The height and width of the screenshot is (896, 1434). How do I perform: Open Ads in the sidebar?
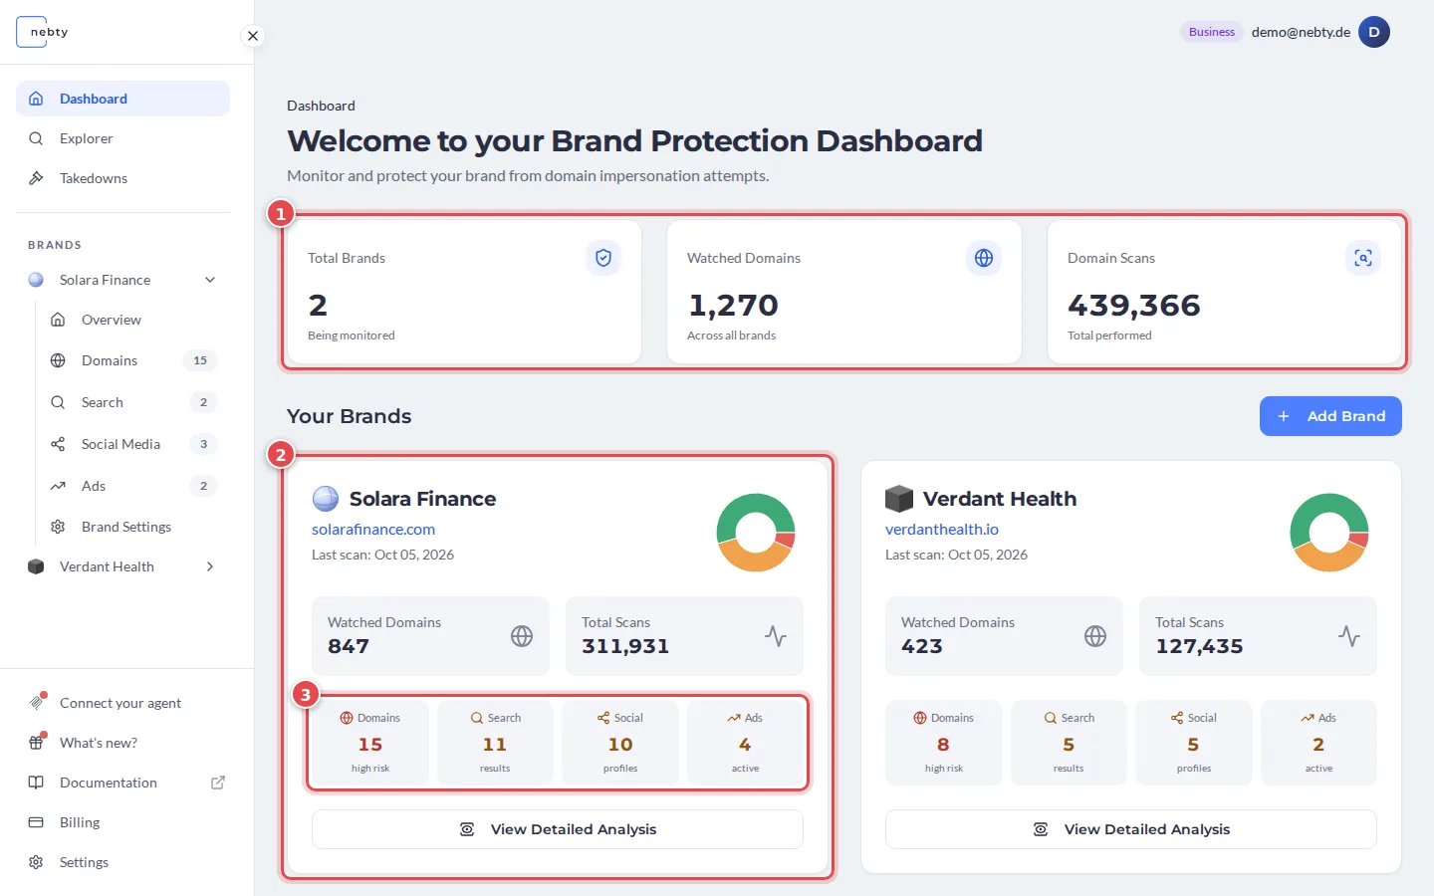[133, 486]
